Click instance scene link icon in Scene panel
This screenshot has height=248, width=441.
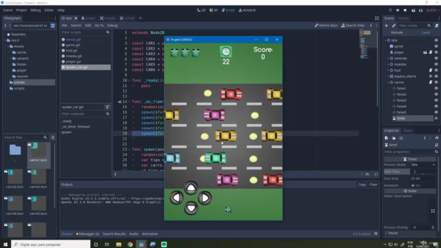[x=393, y=25]
